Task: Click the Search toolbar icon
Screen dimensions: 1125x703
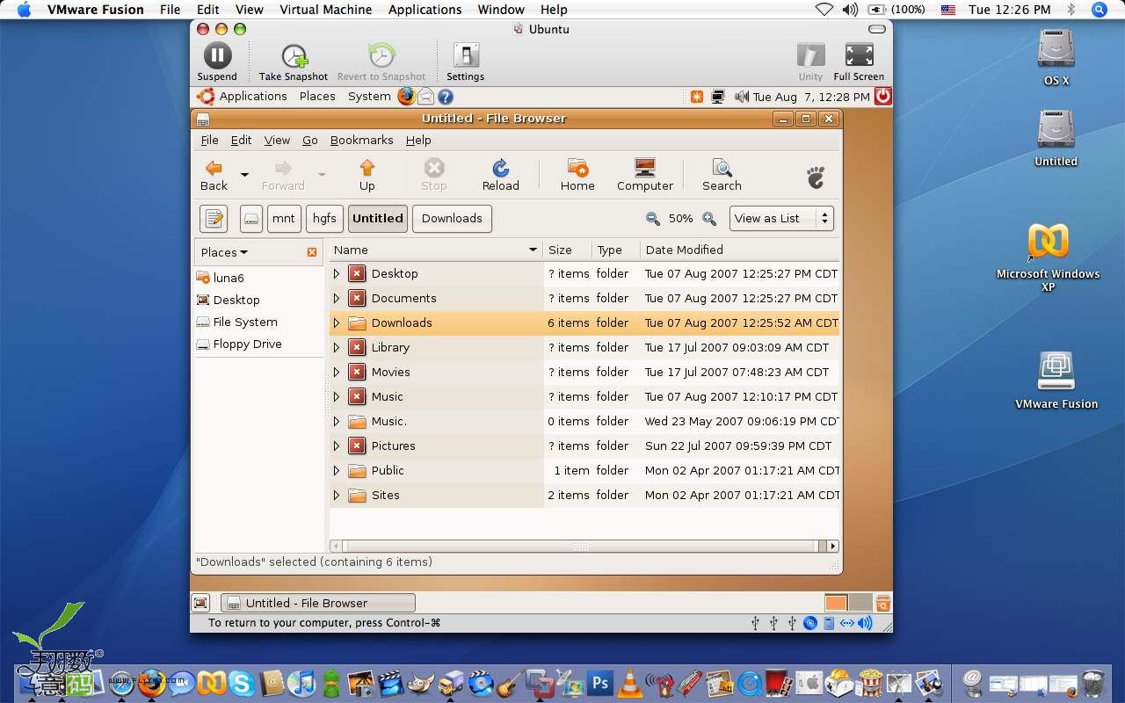Action: pos(722,175)
